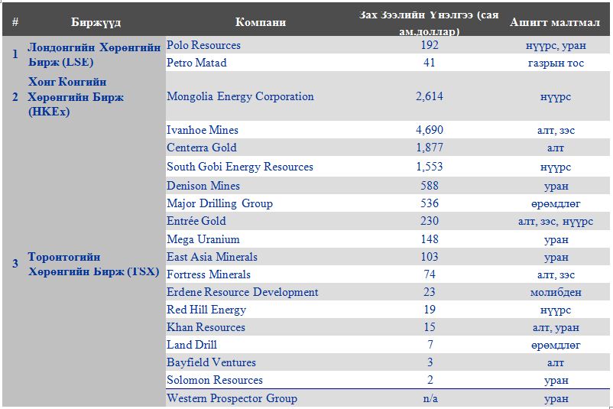613x409 pixels.
Task: Click Erdene Resource Development
Action: 242,292
